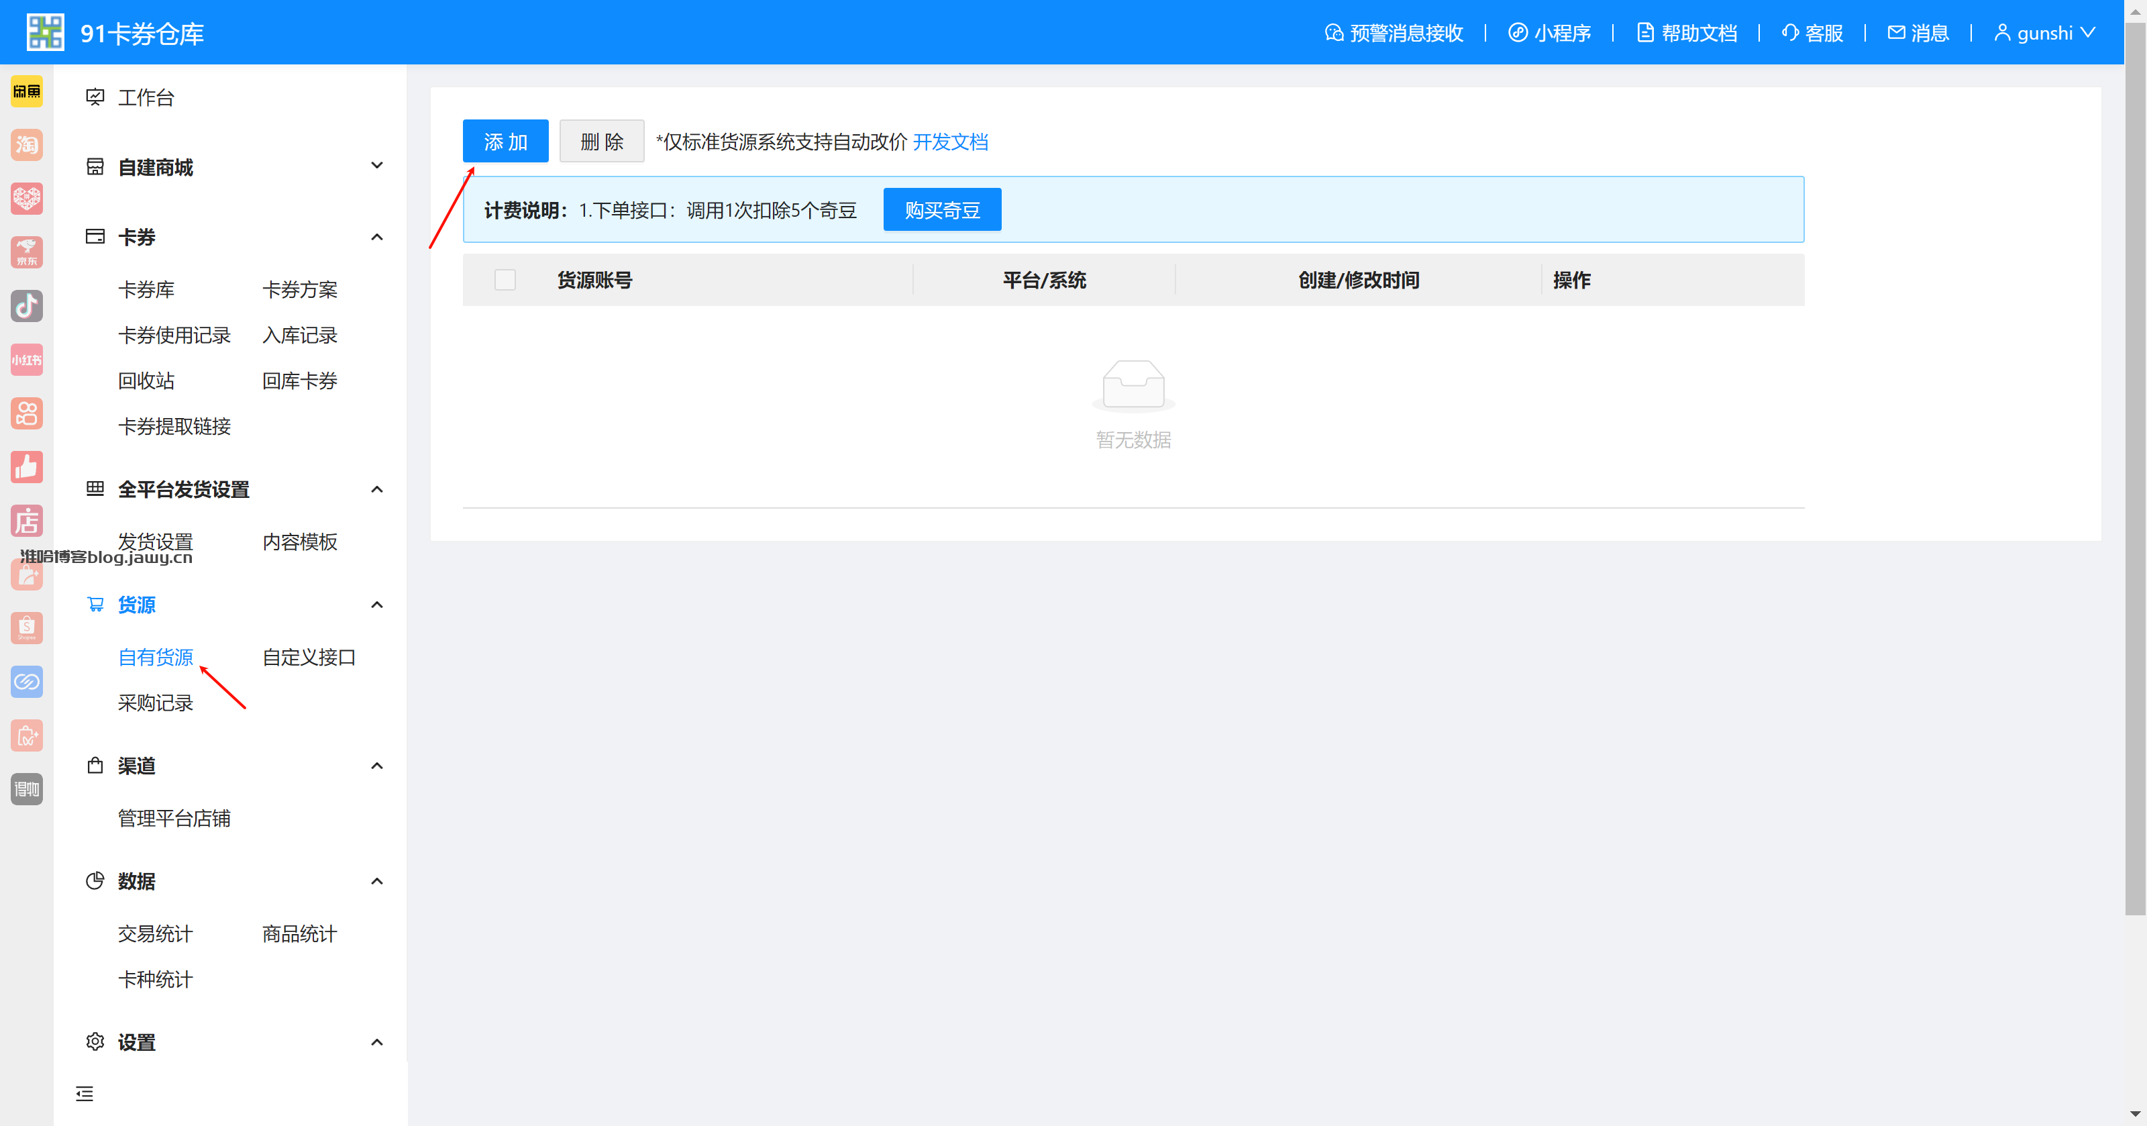2147x1126 pixels.
Task: Go to 卡券库 in the sidebar
Action: coord(146,290)
